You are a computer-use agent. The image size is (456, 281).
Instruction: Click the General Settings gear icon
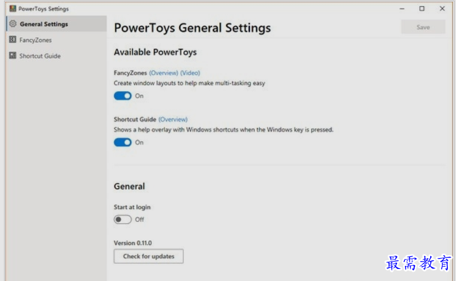tap(13, 24)
